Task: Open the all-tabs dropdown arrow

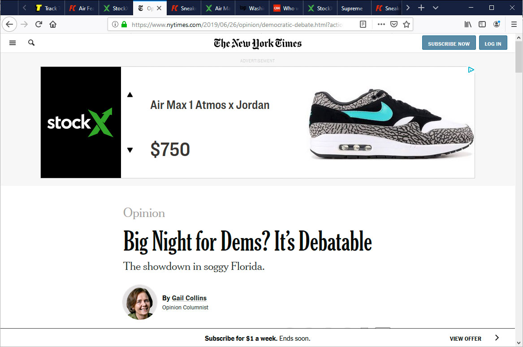Action: [435, 8]
